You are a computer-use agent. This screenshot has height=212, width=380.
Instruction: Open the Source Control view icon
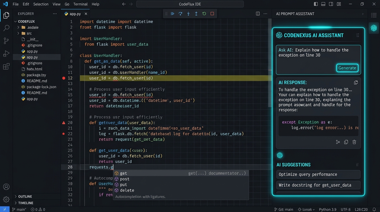pos(6,41)
